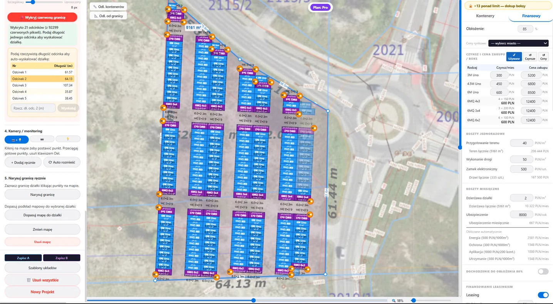Edit 3M Uno monthly rent field
Viewport: 553px width, 304px height.
pyautogui.click(x=499, y=75)
